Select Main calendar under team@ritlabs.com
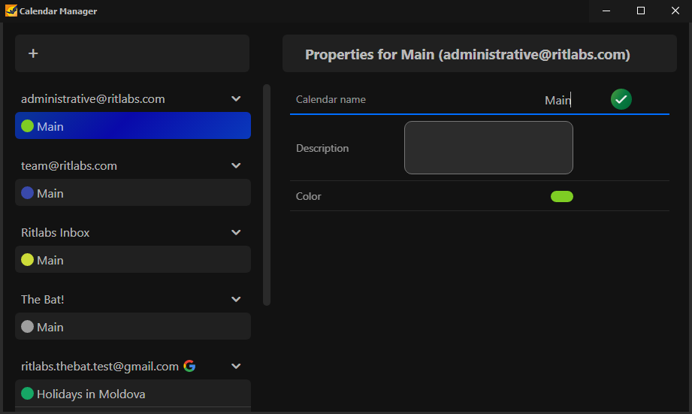Image resolution: width=692 pixels, height=414 pixels. [x=133, y=192]
